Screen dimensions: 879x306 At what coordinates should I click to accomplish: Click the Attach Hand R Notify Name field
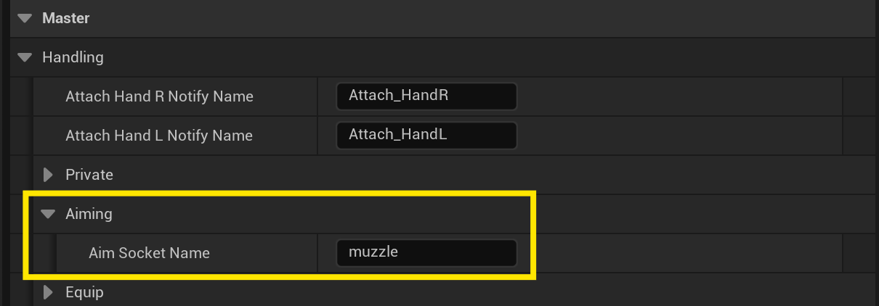click(426, 96)
